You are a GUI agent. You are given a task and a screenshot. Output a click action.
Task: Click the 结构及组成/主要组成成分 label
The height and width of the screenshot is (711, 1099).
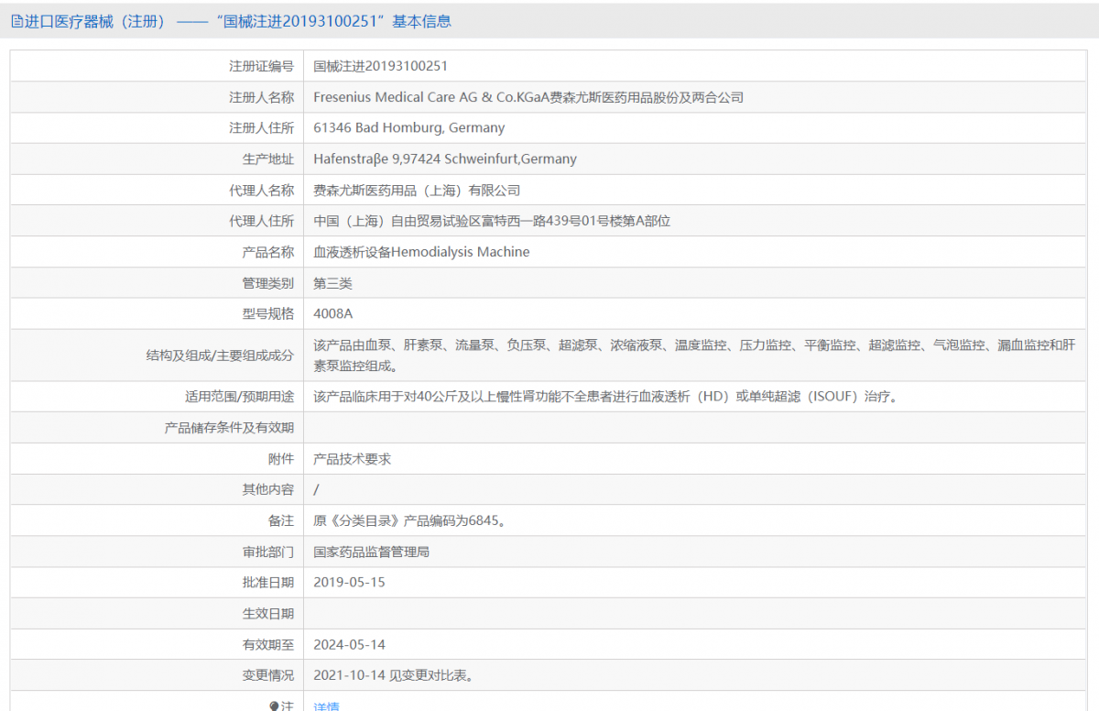coord(220,355)
